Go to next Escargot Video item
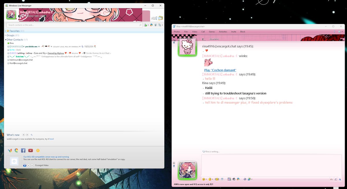347x189 pixels. click(x=32, y=165)
